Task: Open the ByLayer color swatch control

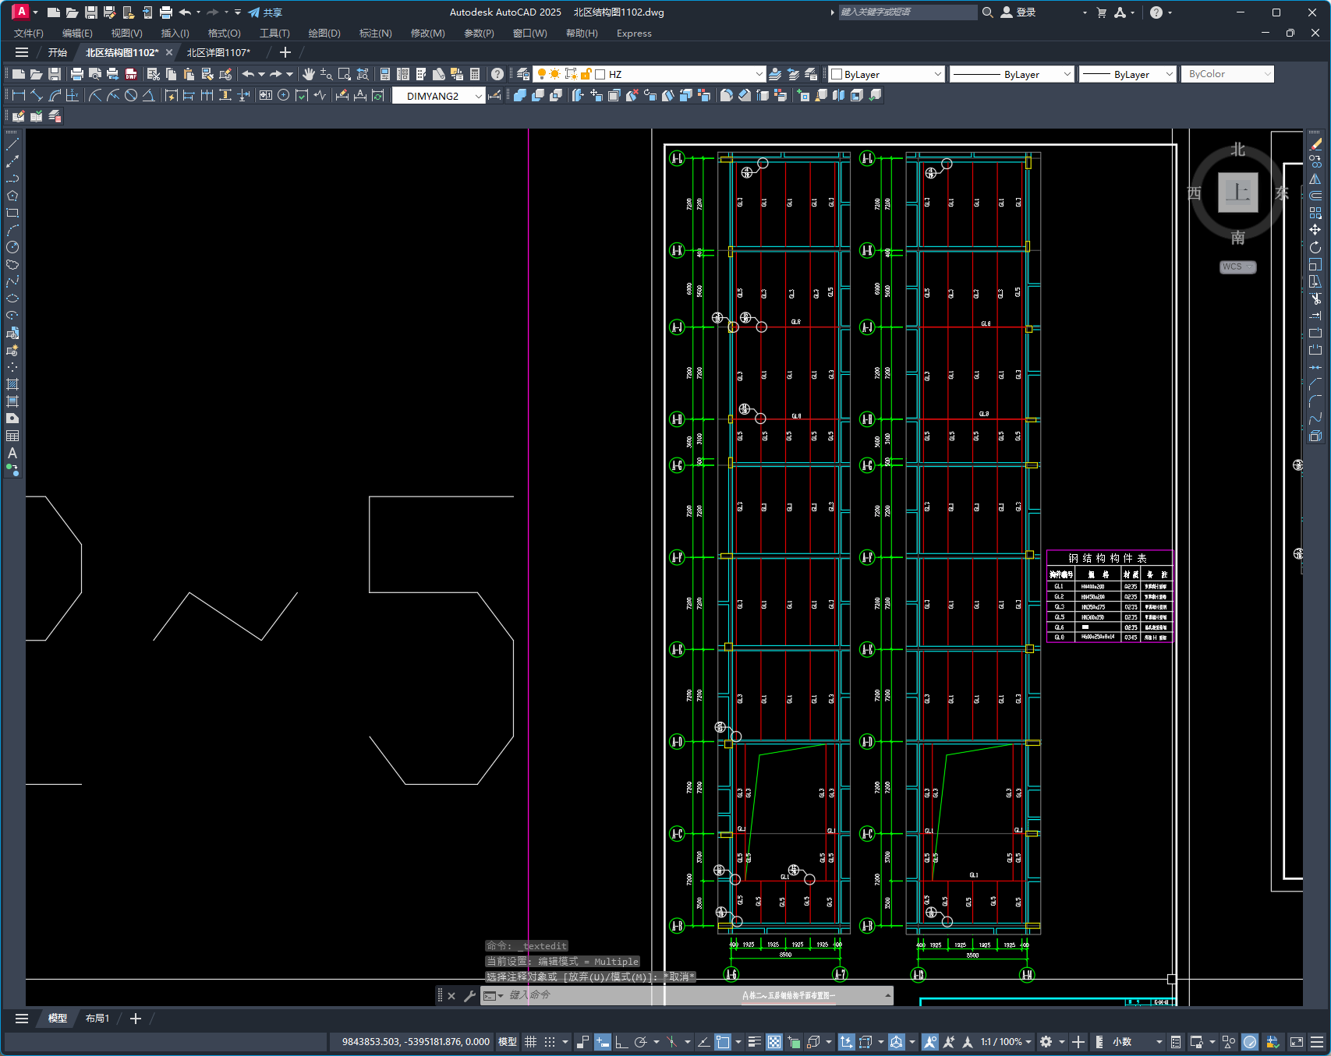Action: (886, 74)
